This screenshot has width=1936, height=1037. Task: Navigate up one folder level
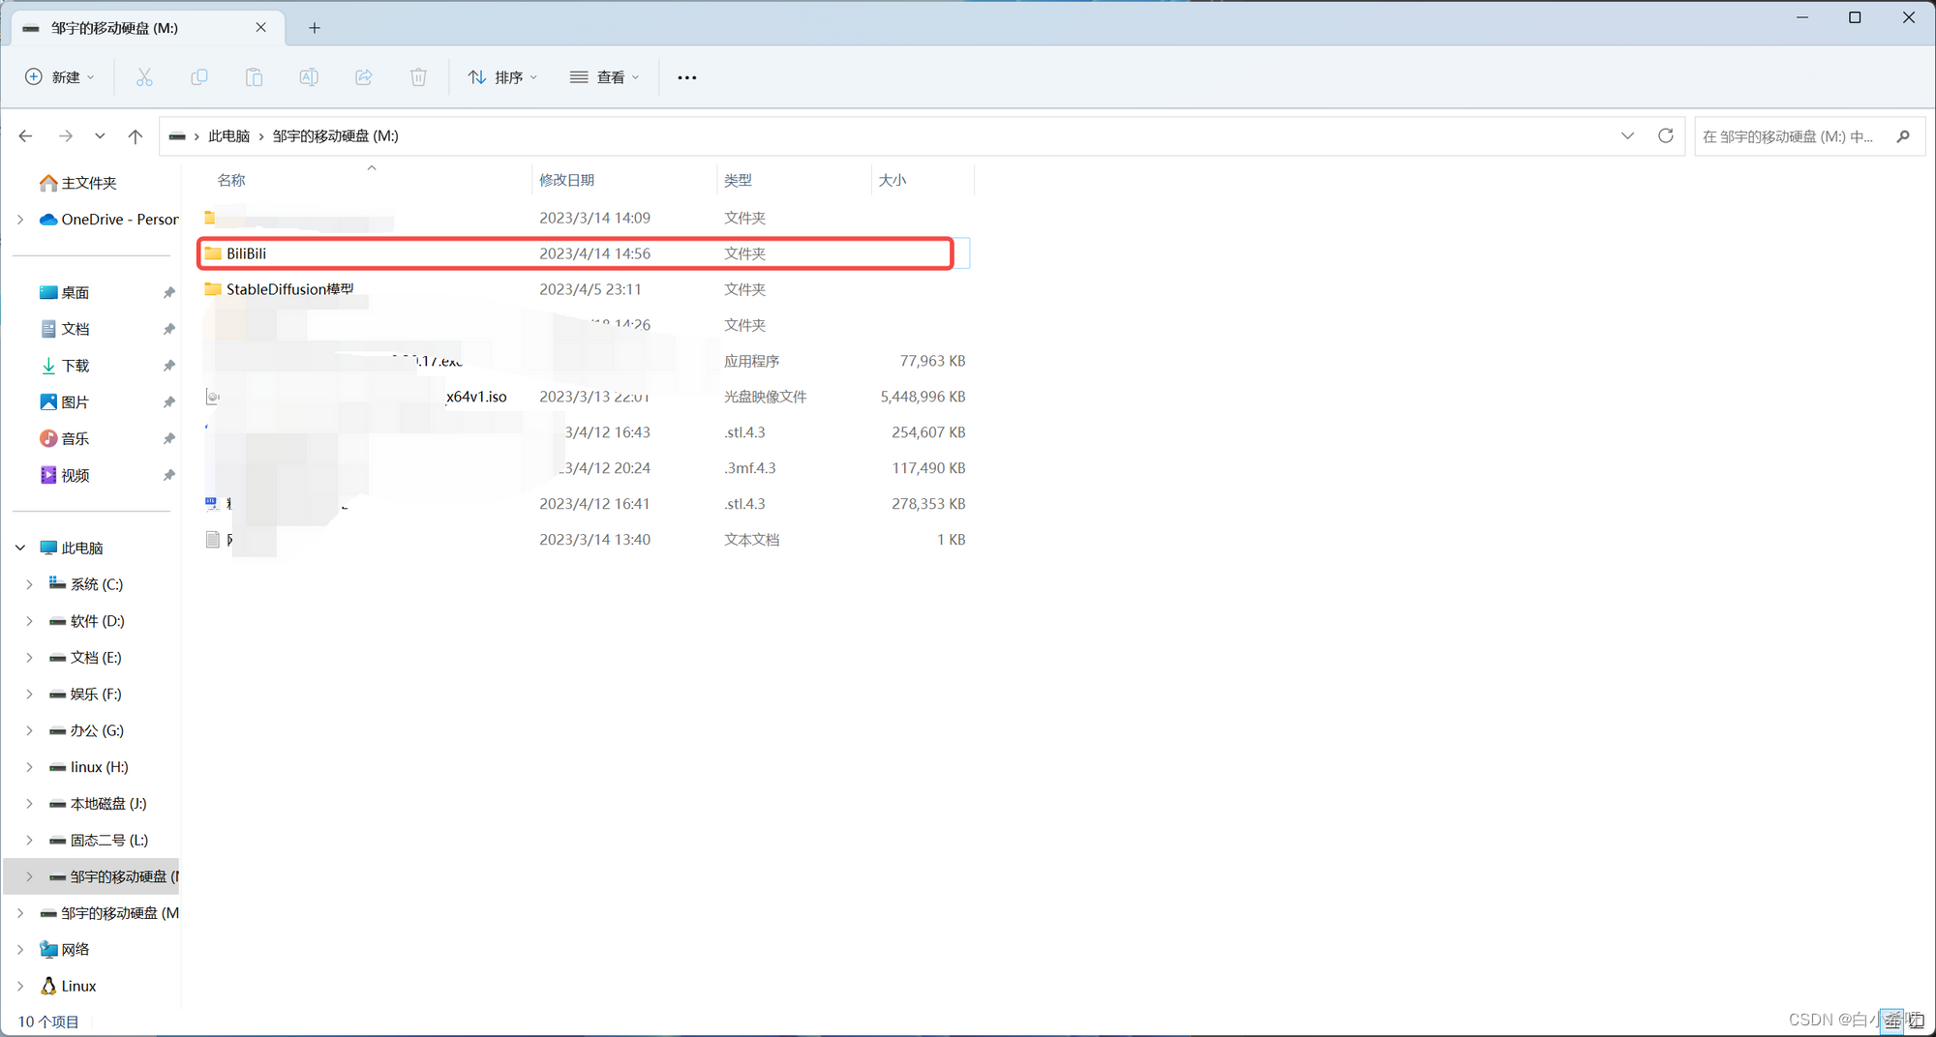click(x=136, y=136)
